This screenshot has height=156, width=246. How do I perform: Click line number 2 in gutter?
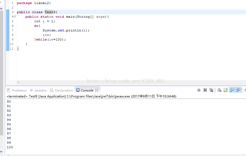pos(13,8)
